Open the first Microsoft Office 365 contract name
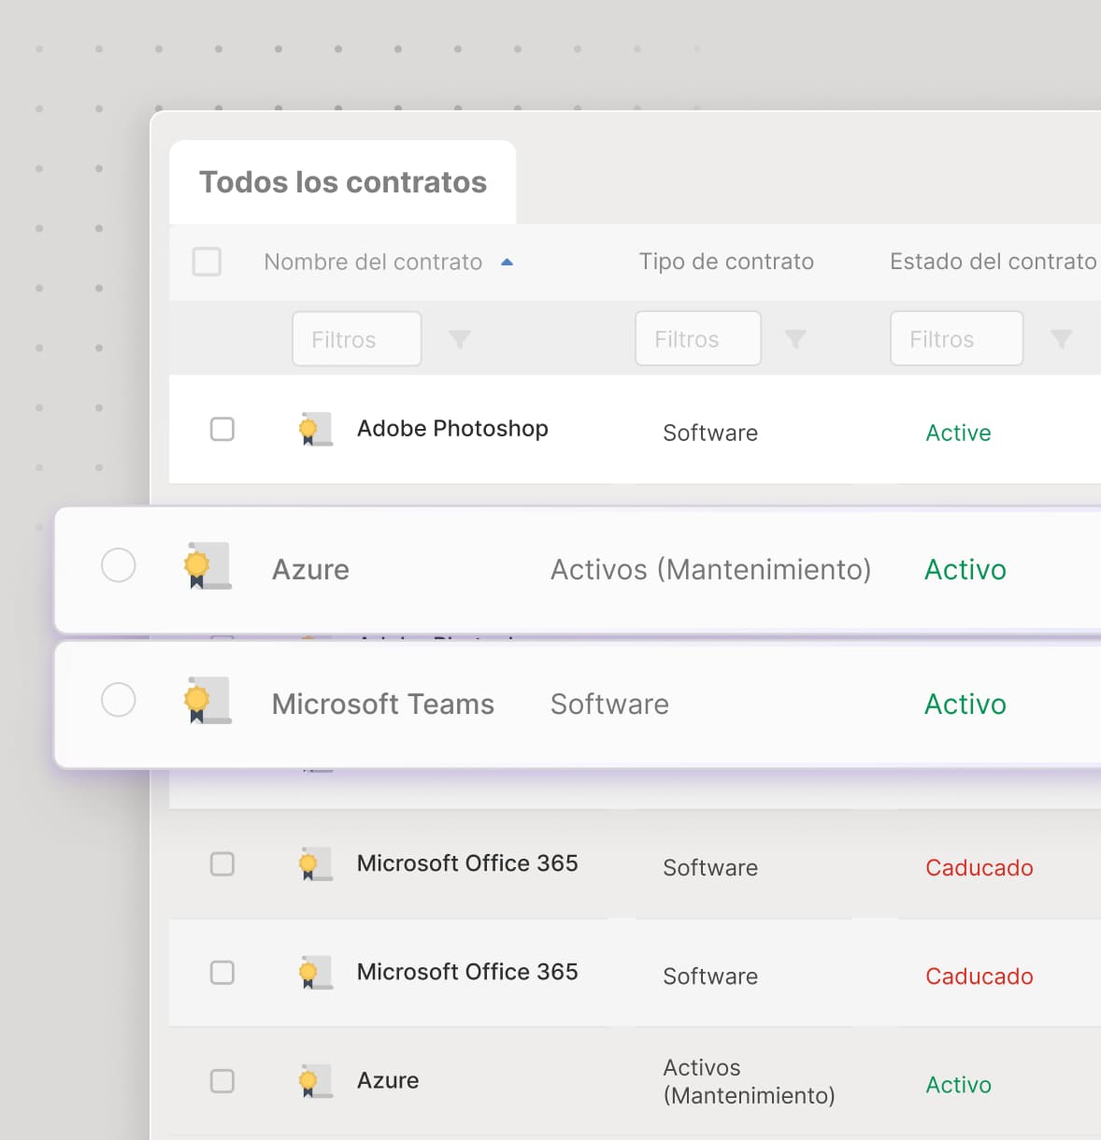This screenshot has height=1140, width=1101. [467, 863]
